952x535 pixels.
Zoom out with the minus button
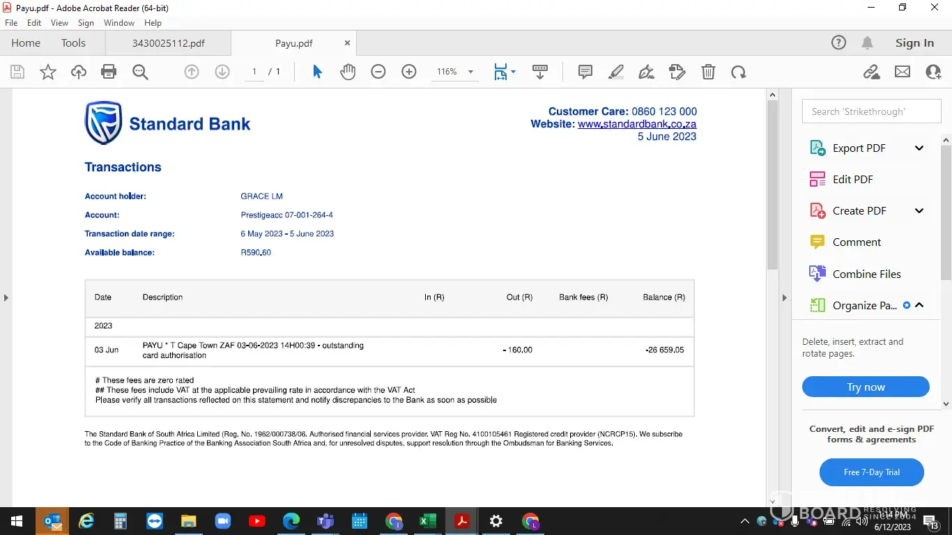(x=378, y=72)
